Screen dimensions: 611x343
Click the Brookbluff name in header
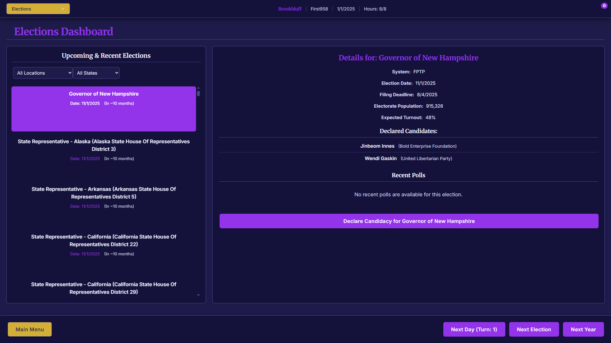point(290,9)
